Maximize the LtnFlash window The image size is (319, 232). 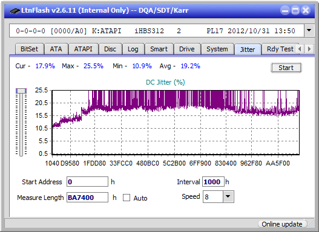pyautogui.click(x=295, y=10)
